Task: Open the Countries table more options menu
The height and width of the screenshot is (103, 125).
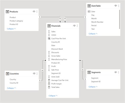Action: [x=37, y=74]
